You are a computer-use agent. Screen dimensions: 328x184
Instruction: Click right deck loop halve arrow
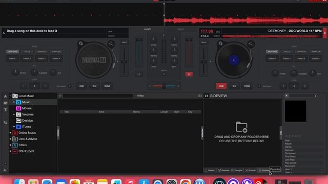283,86
